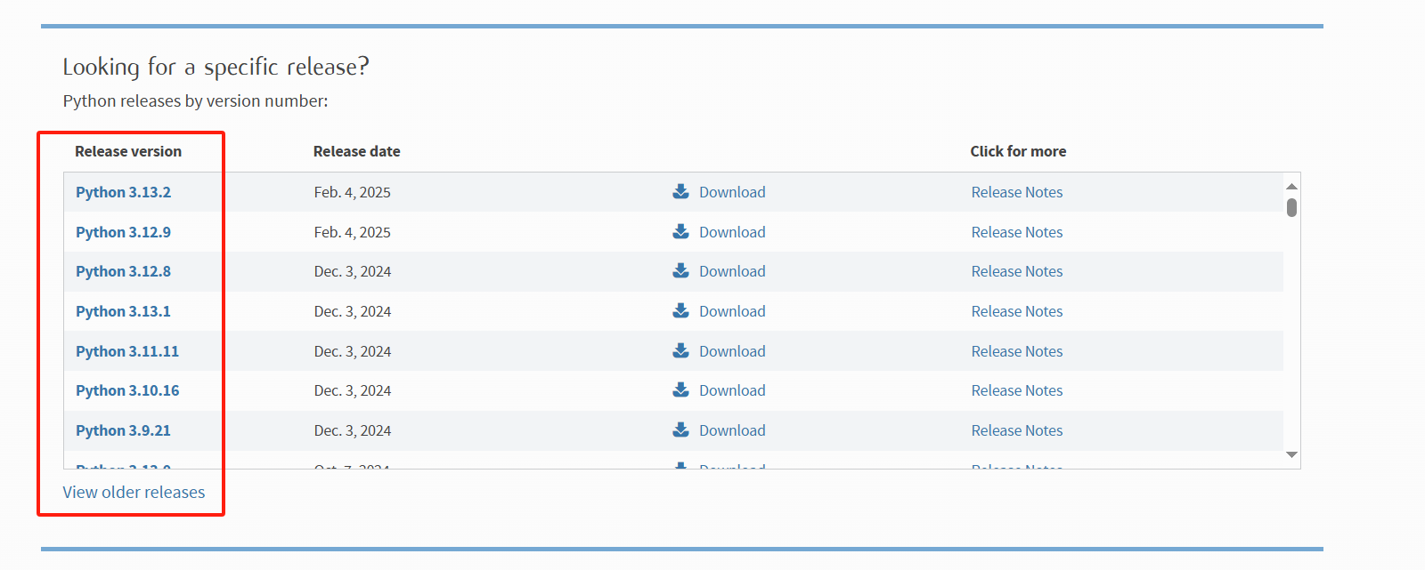Viewport: 1425px width, 570px height.
Task: Click Download text link for Python 3.13.1
Action: pyautogui.click(x=732, y=311)
